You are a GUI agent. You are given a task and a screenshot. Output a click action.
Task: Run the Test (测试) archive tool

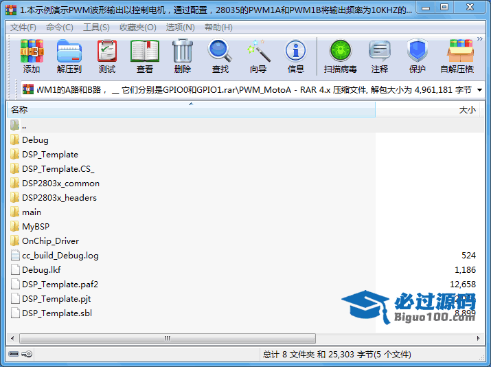coord(107,56)
